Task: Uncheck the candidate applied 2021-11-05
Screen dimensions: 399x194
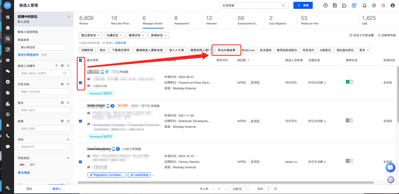Action: pyautogui.click(x=80, y=121)
